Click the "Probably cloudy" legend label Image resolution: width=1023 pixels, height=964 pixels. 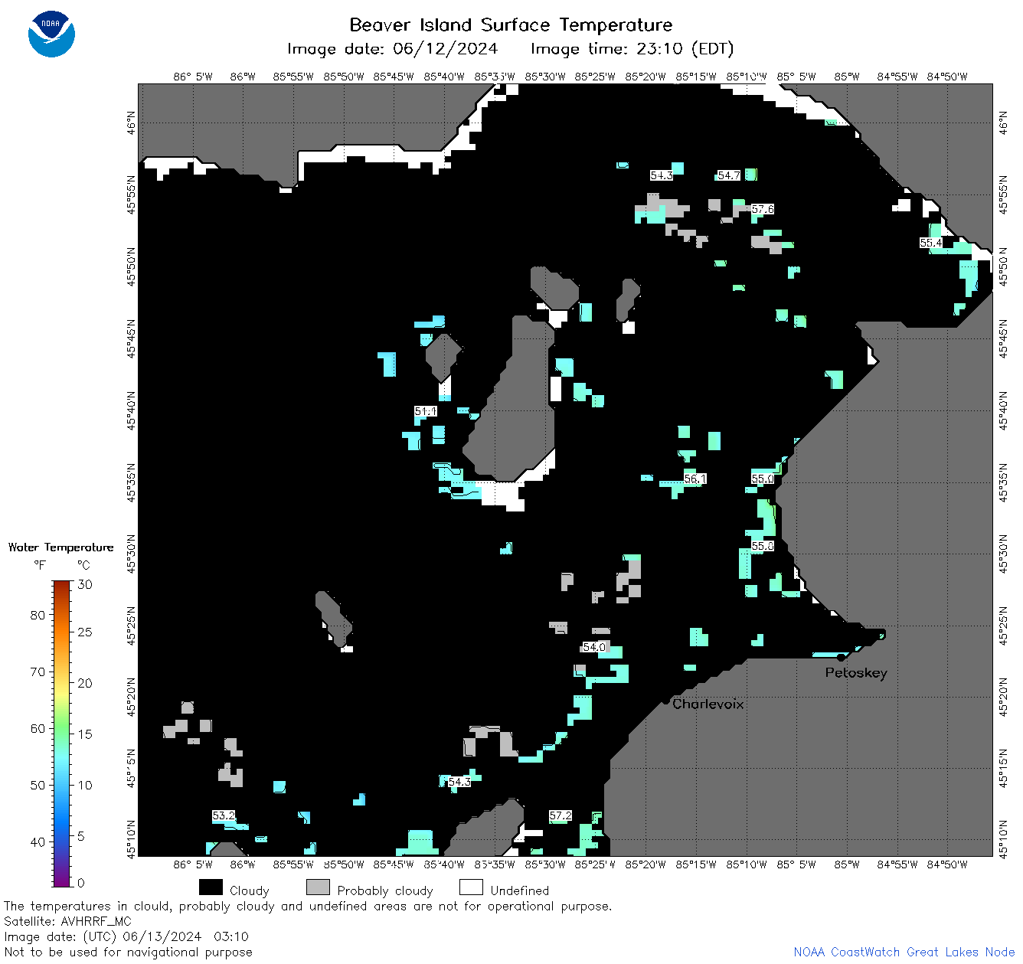point(385,890)
